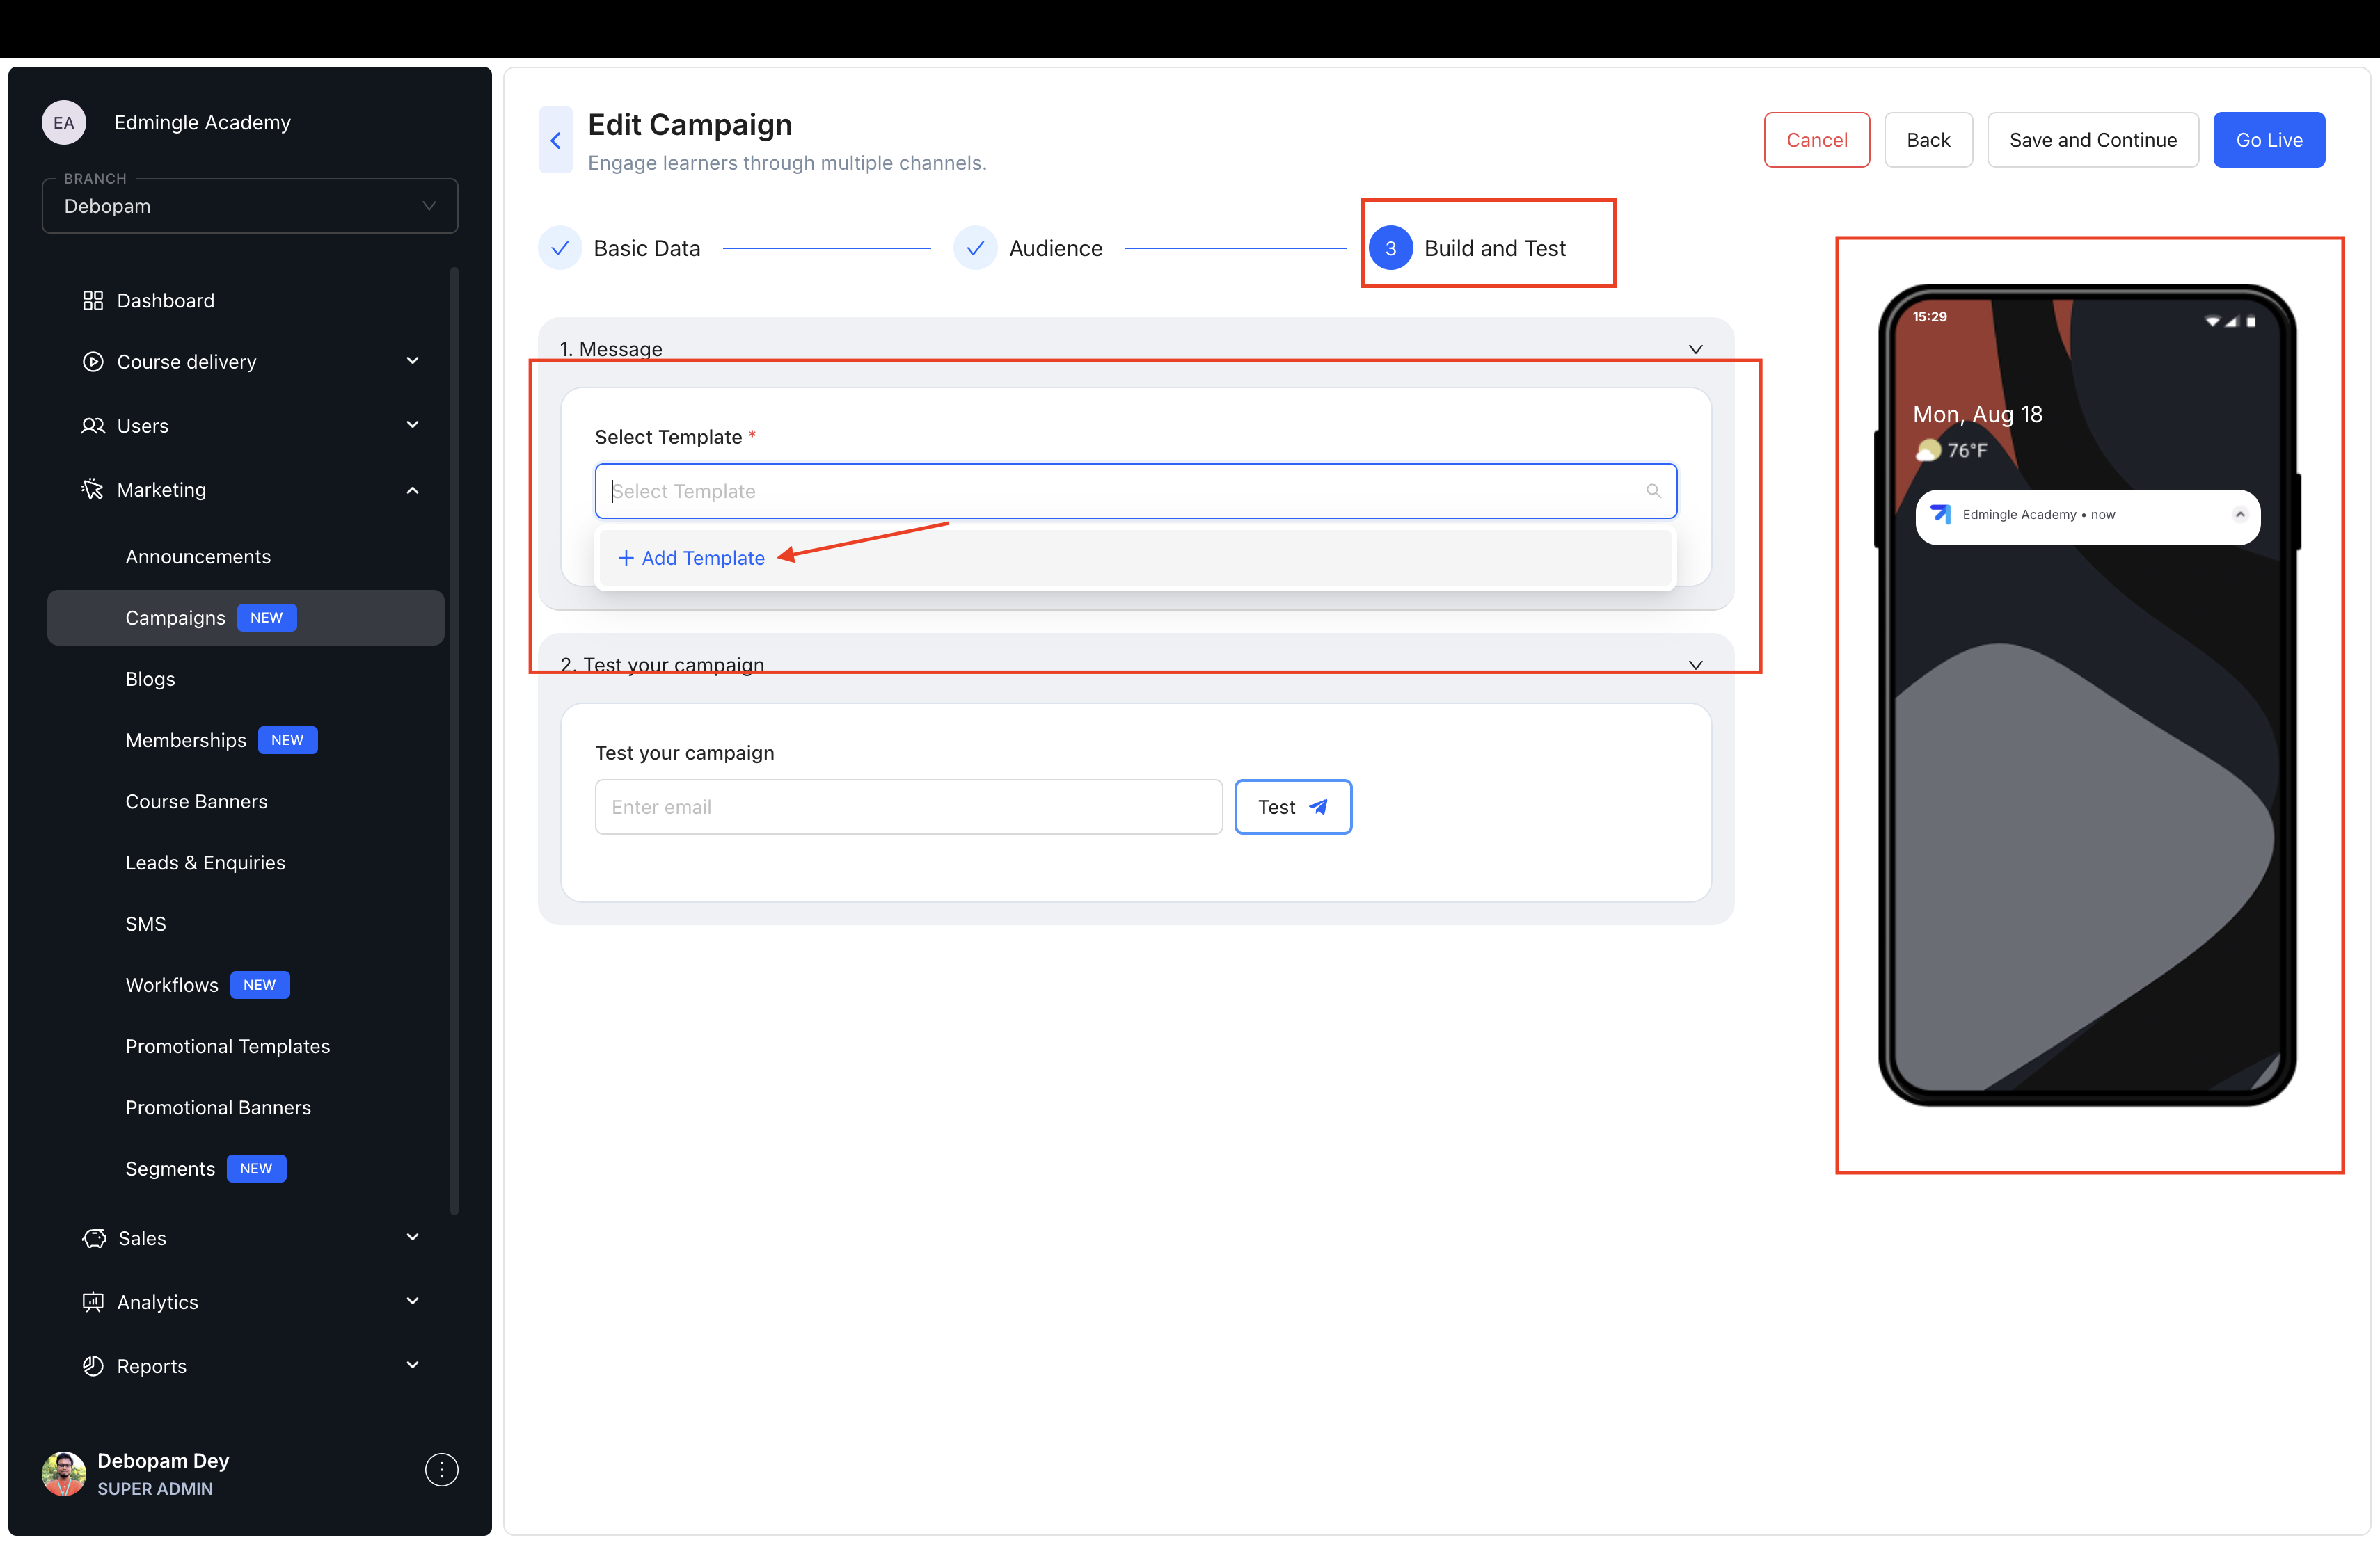Image resolution: width=2380 pixels, height=1547 pixels.
Task: Click the Edmingle Academy notification in phone preview
Action: (2088, 517)
